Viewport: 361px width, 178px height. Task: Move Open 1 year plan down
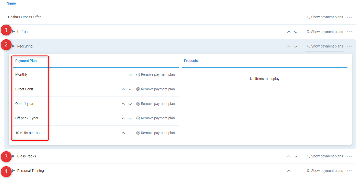[130, 104]
